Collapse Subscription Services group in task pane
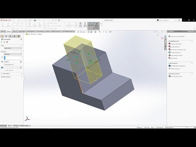The image size is (196, 147). pos(192,73)
